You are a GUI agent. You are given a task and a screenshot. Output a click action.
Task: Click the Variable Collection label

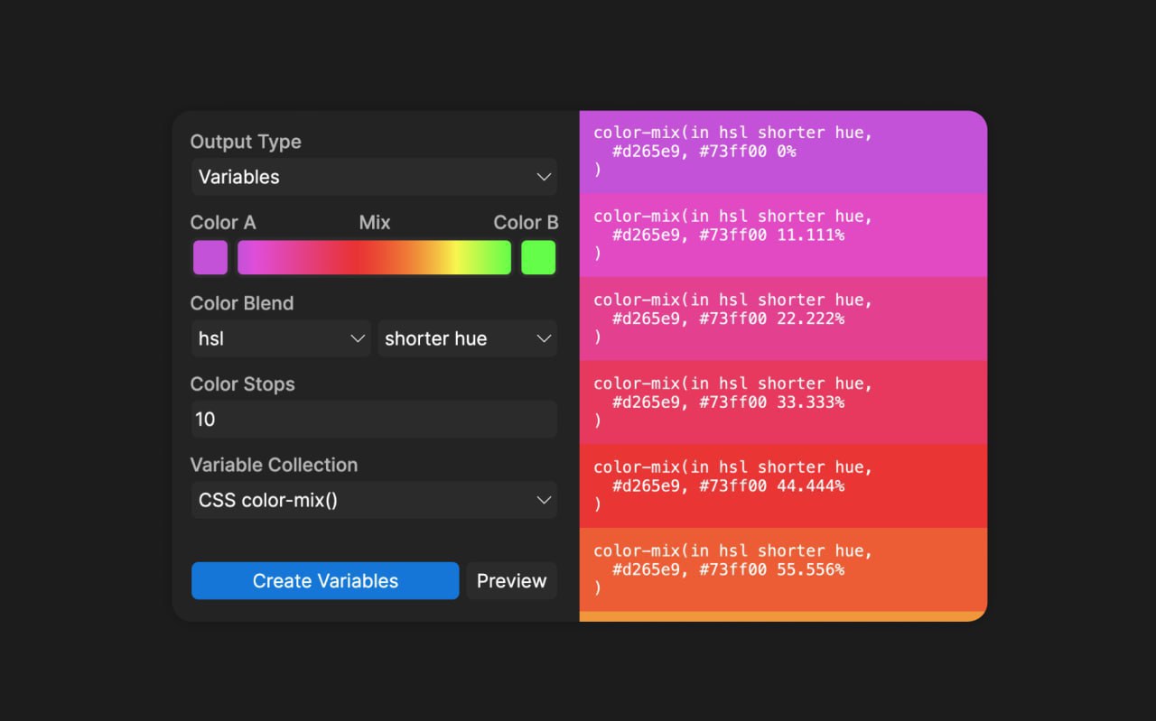tap(274, 465)
